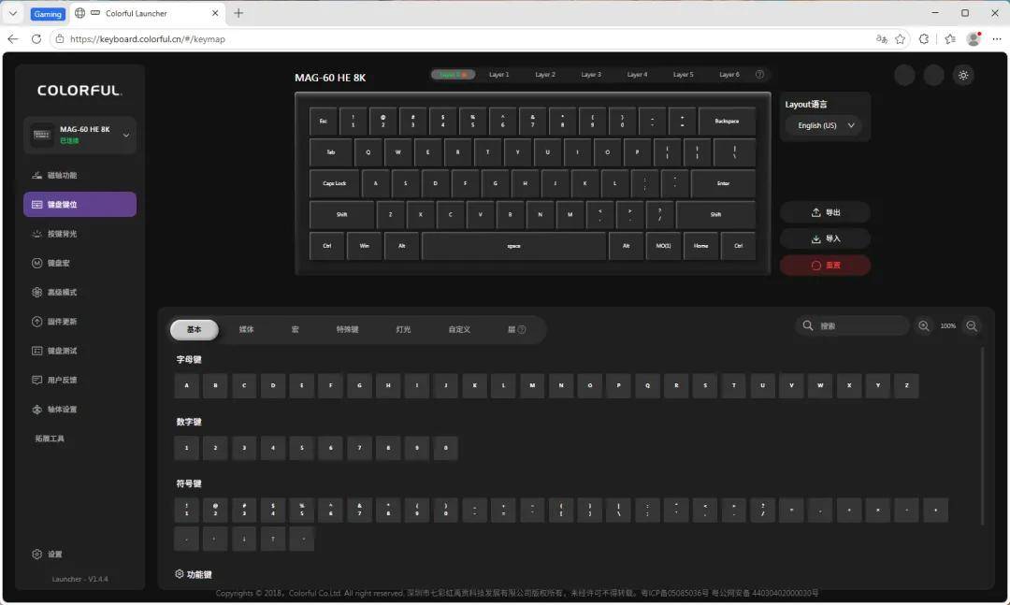Select the 键盘键位 sidebar item
Viewport: 1010px width, 605px height.
pos(79,204)
